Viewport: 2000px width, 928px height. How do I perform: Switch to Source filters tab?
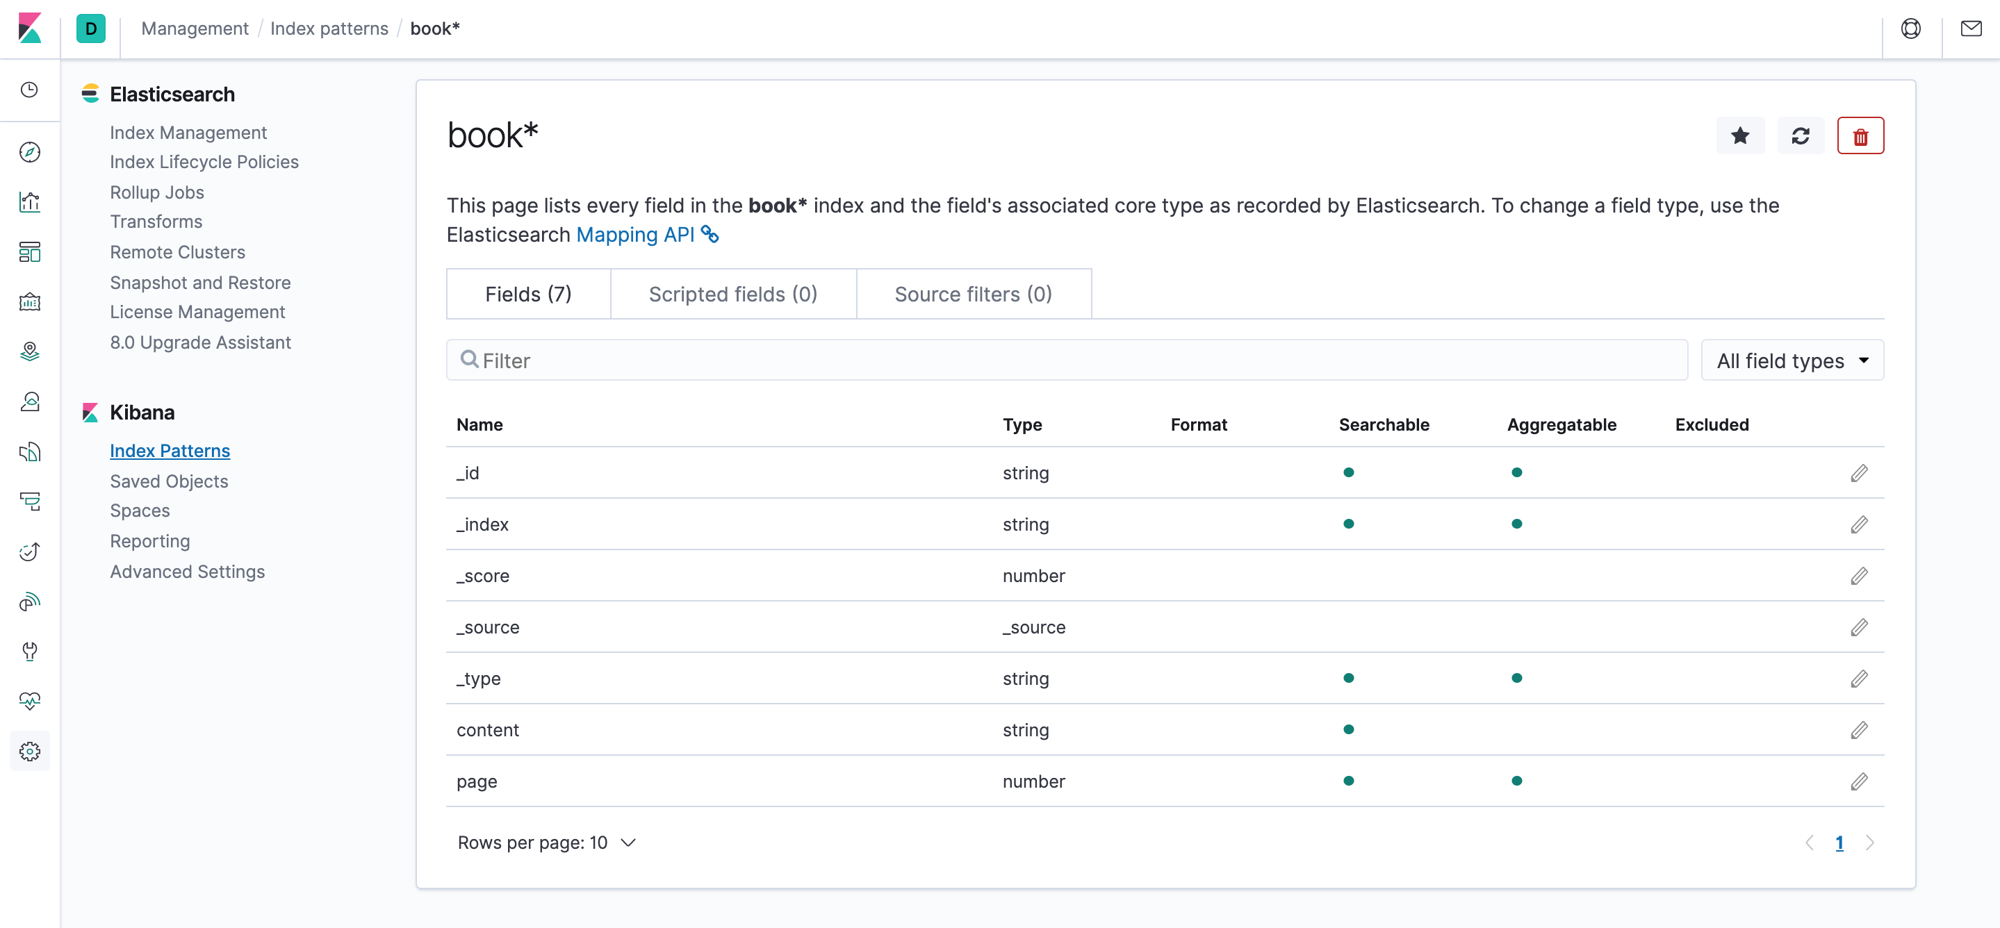973,294
